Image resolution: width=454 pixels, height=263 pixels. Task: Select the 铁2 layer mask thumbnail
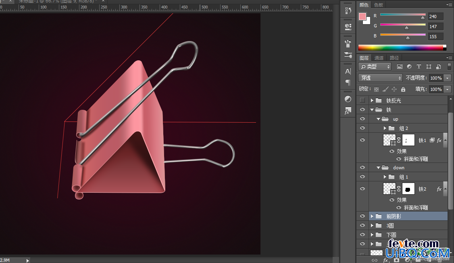point(408,189)
